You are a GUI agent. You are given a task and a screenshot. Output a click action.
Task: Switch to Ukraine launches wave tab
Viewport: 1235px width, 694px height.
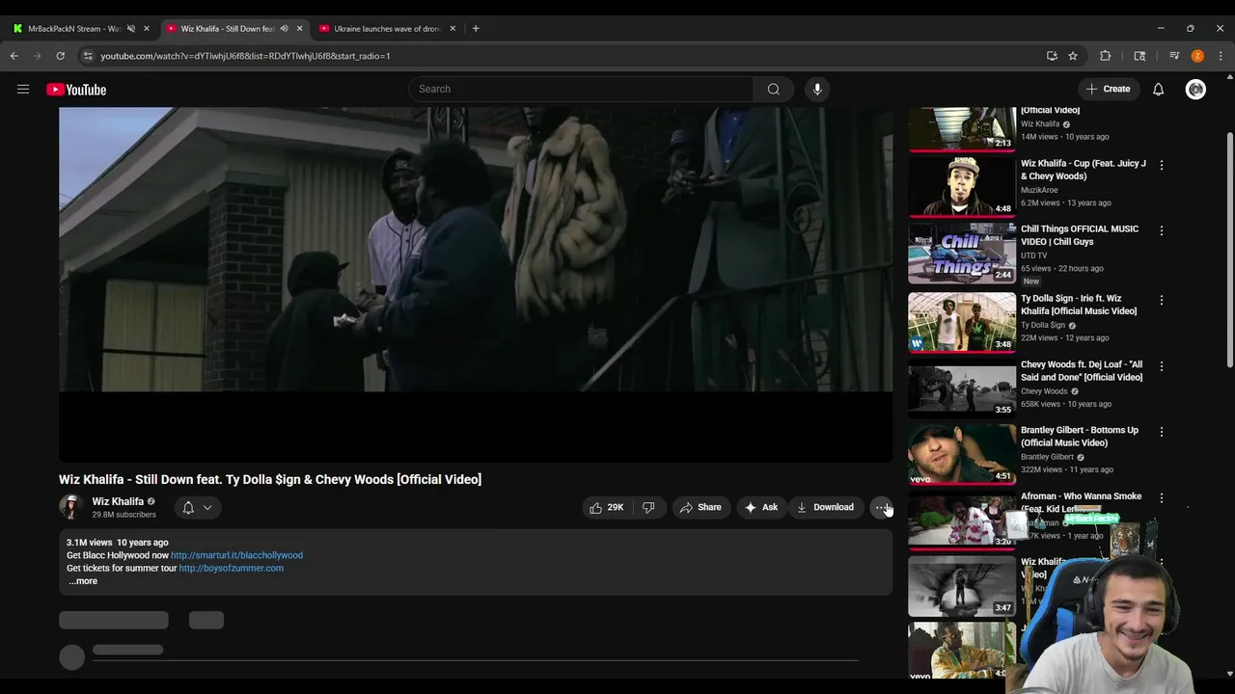(x=387, y=29)
